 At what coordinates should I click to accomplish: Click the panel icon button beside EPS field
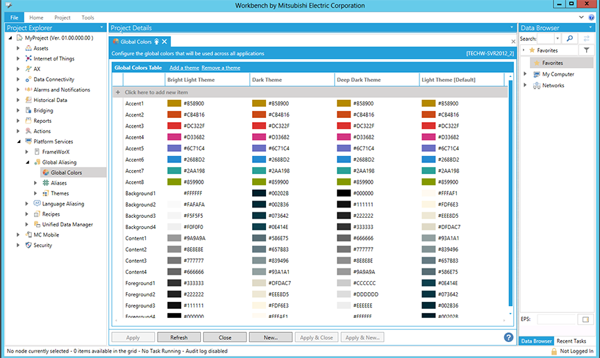coord(584,319)
